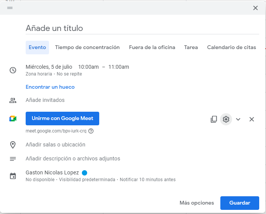
Task: Click the blue calendar color dot
Action: click(85, 173)
